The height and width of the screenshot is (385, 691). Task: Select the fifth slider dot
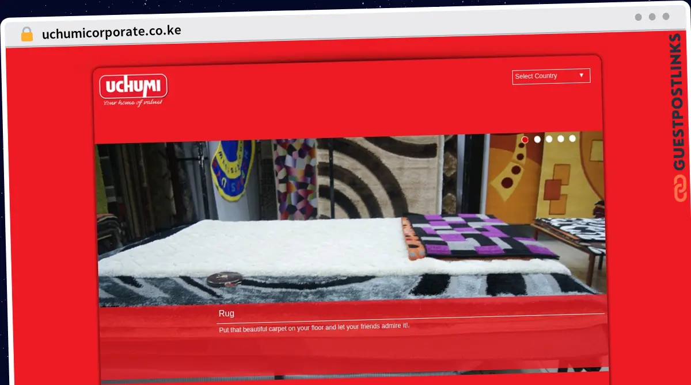(572, 138)
